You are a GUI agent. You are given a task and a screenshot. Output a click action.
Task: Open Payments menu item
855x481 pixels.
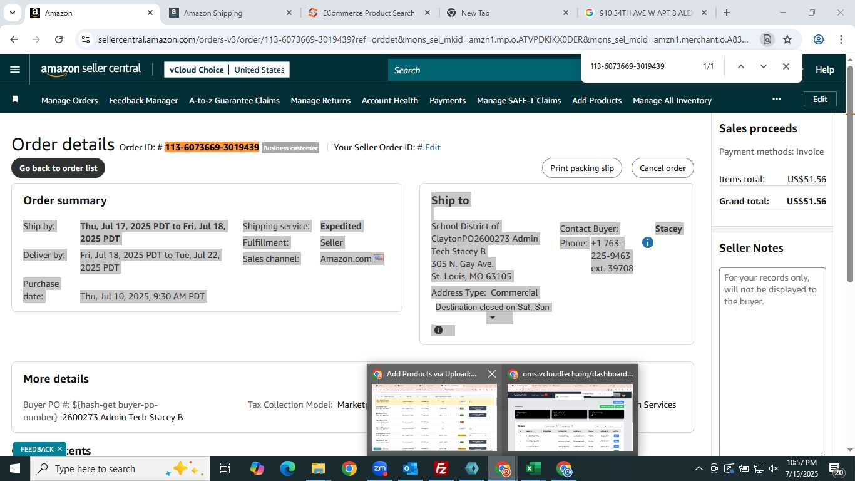[448, 100]
